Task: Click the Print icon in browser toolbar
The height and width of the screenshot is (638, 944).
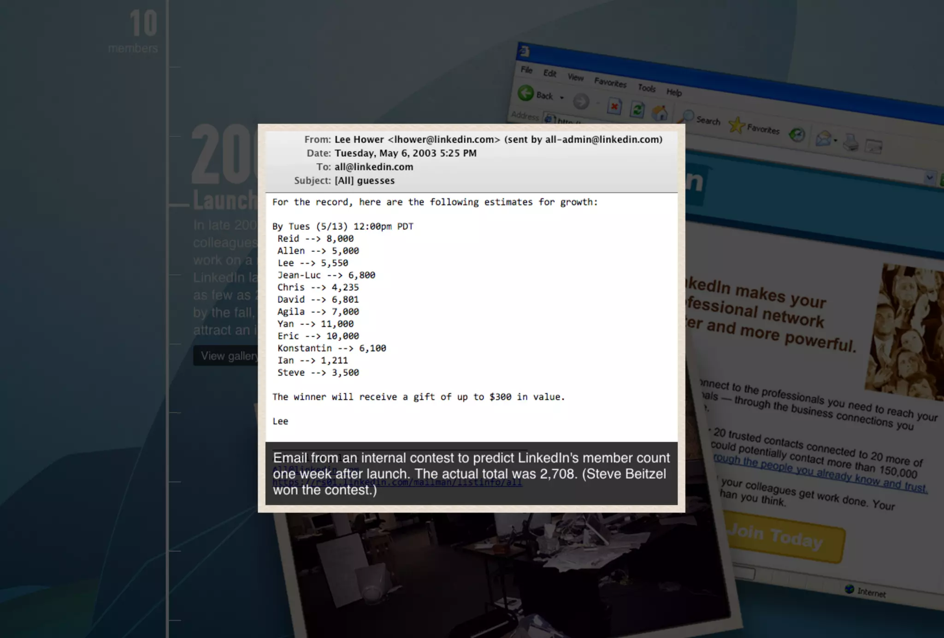Action: tap(850, 142)
